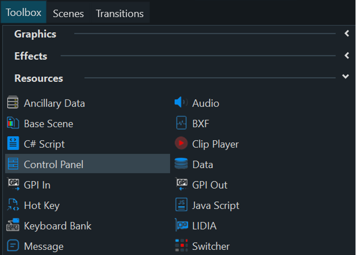Open the Transitions tab

tap(120, 13)
